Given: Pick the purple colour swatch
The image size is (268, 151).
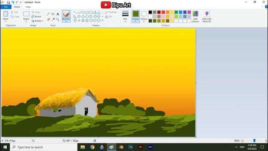Looking at the screenshot, I should point(189,12).
